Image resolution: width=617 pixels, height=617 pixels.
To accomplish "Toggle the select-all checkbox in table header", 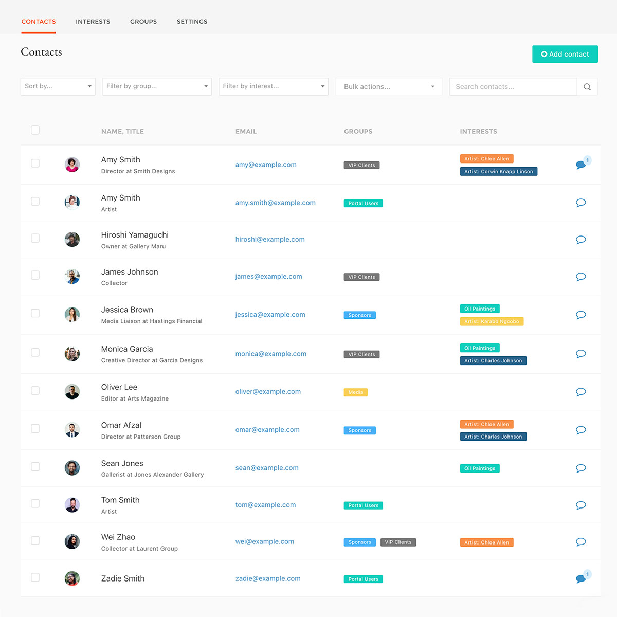I will (35, 130).
